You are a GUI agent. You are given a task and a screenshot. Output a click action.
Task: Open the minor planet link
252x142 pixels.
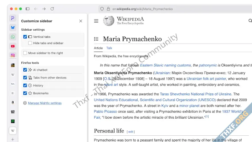[189, 106]
